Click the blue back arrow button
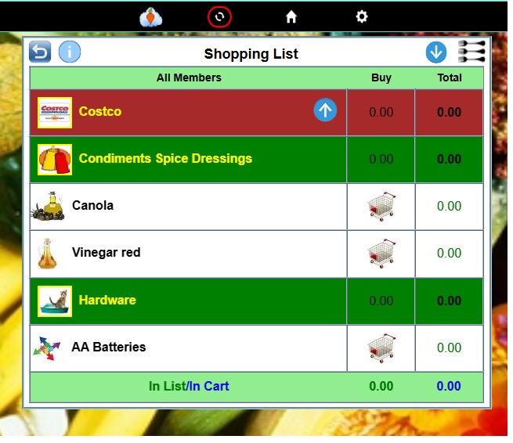The image size is (513, 443). (x=40, y=52)
